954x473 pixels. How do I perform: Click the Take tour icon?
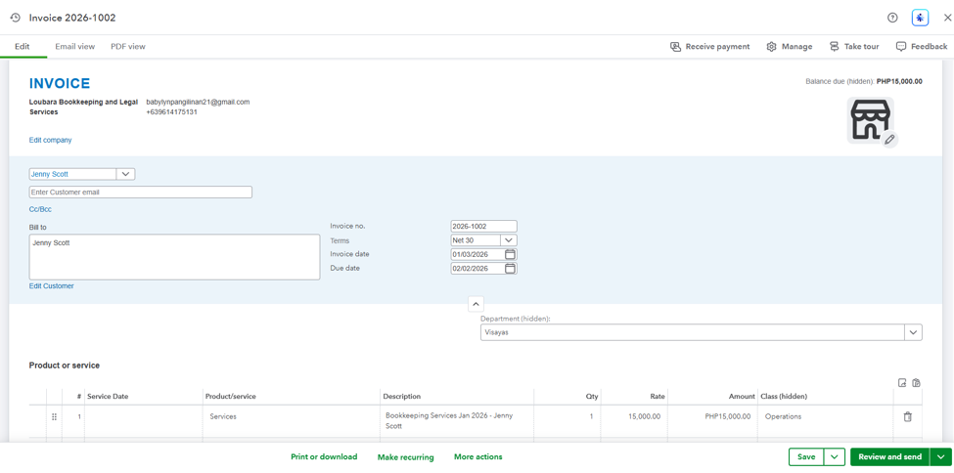click(x=835, y=46)
